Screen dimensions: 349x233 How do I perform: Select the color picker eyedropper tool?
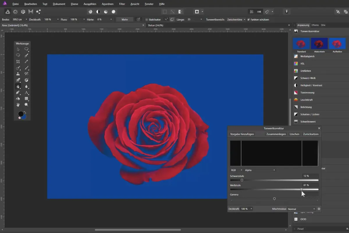[x=26, y=61]
